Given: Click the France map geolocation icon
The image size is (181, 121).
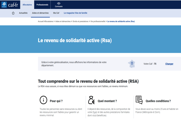Looking at the screenshot, I should tap(132, 64).
